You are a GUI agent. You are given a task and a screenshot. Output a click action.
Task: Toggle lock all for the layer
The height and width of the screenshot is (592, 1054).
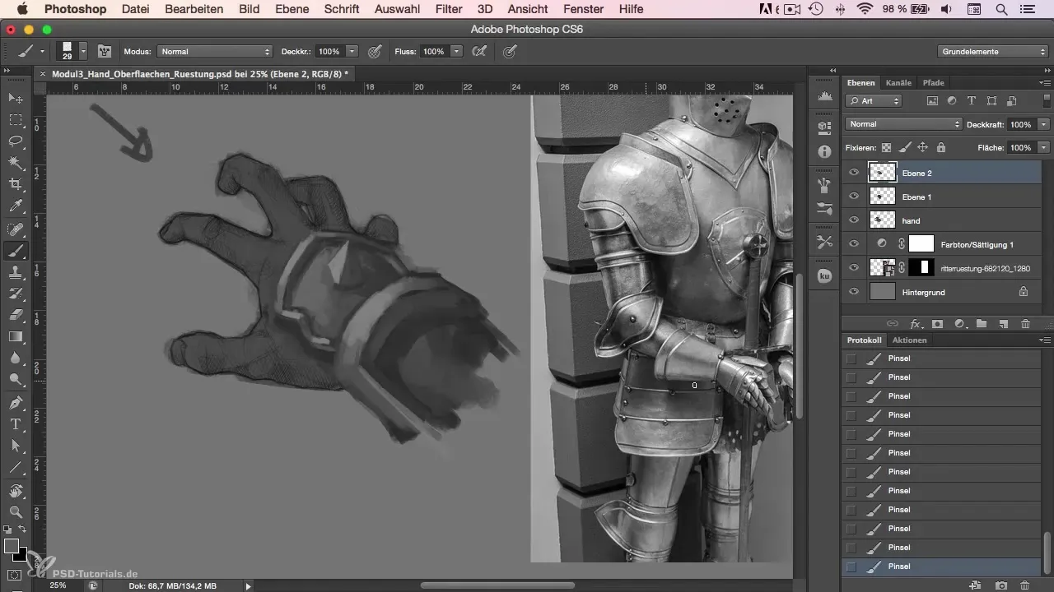940,148
